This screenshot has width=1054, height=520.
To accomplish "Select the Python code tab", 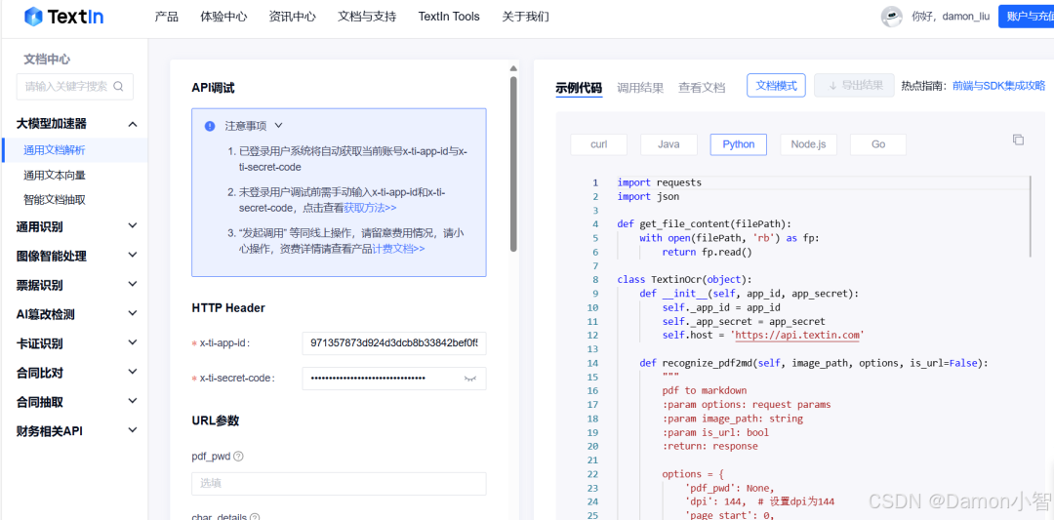I will click(739, 144).
